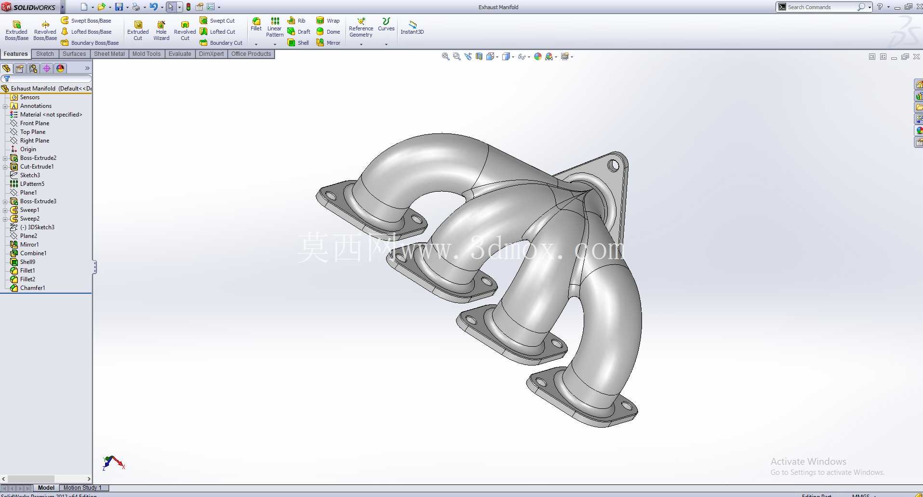Select the Shell tool
This screenshot has width=923, height=497.
[298, 43]
